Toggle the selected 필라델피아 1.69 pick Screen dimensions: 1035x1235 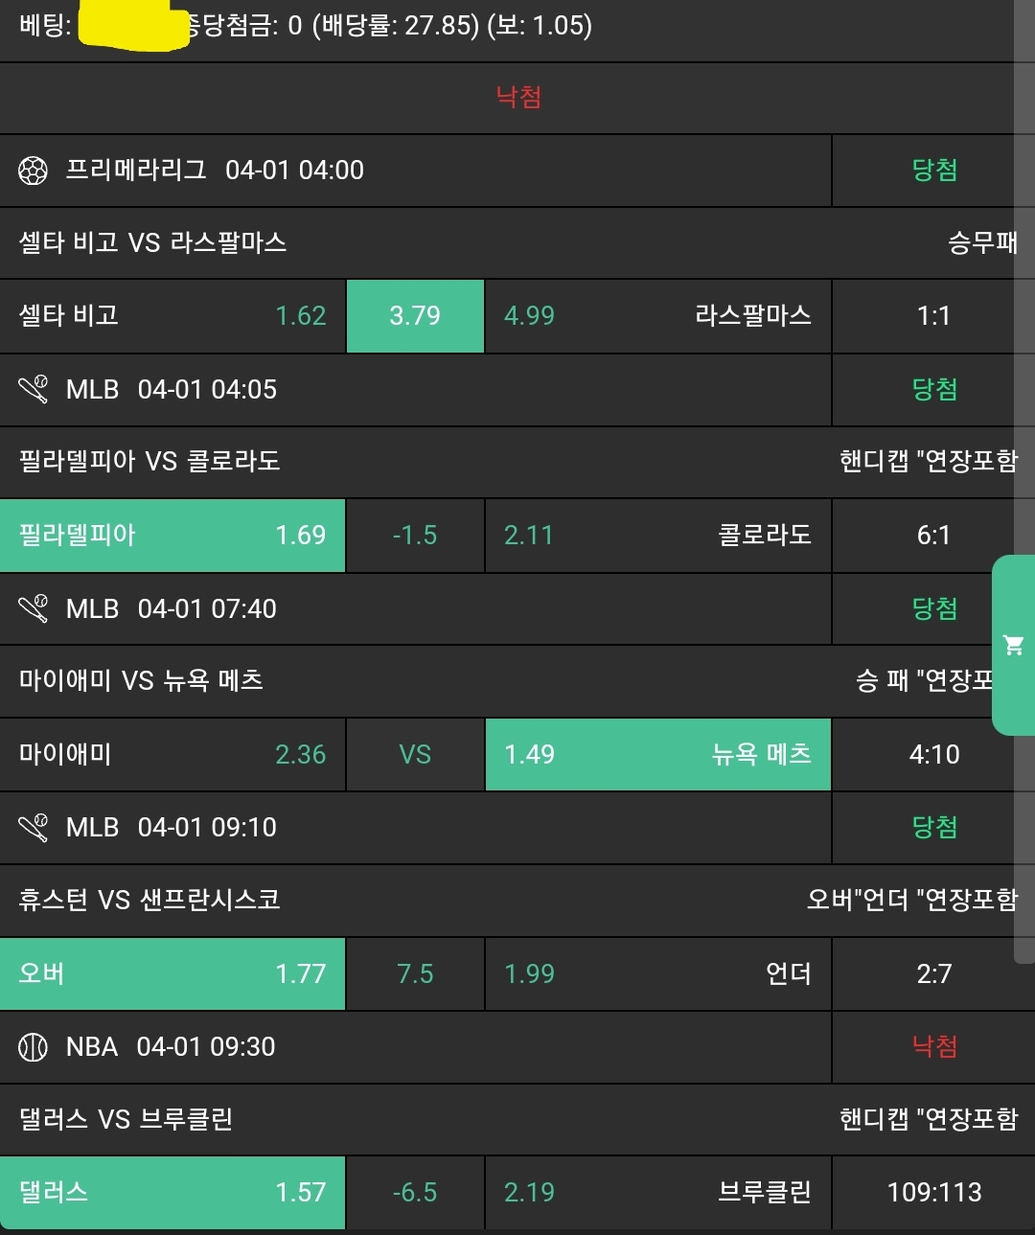[x=172, y=535]
